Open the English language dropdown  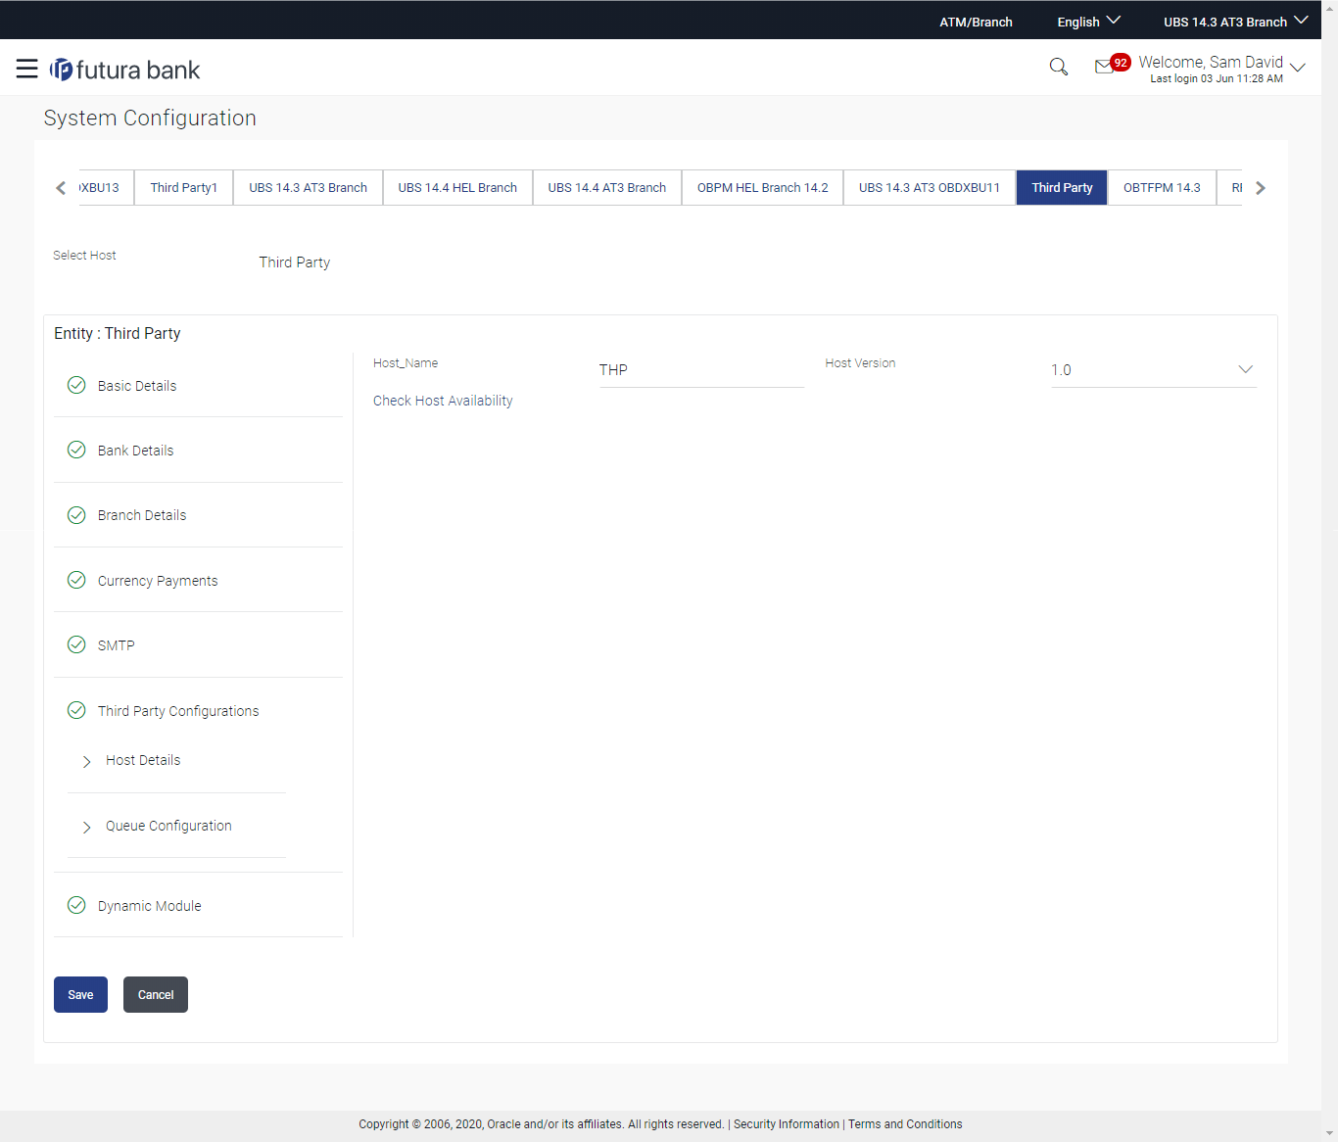pos(1088,22)
